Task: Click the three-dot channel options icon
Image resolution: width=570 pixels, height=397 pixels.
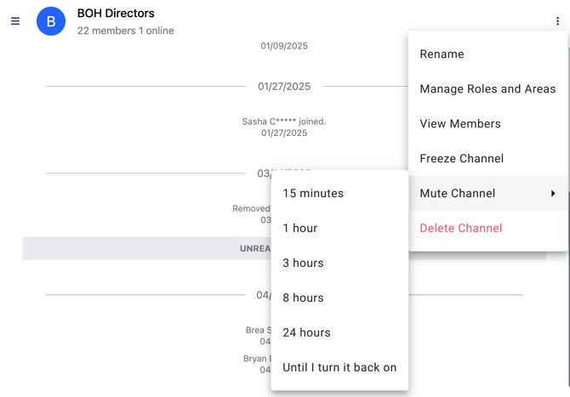Action: pos(557,21)
